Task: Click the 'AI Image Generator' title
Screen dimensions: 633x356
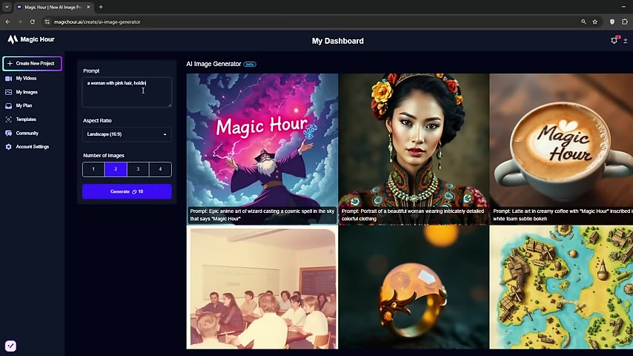Action: pyautogui.click(x=213, y=64)
